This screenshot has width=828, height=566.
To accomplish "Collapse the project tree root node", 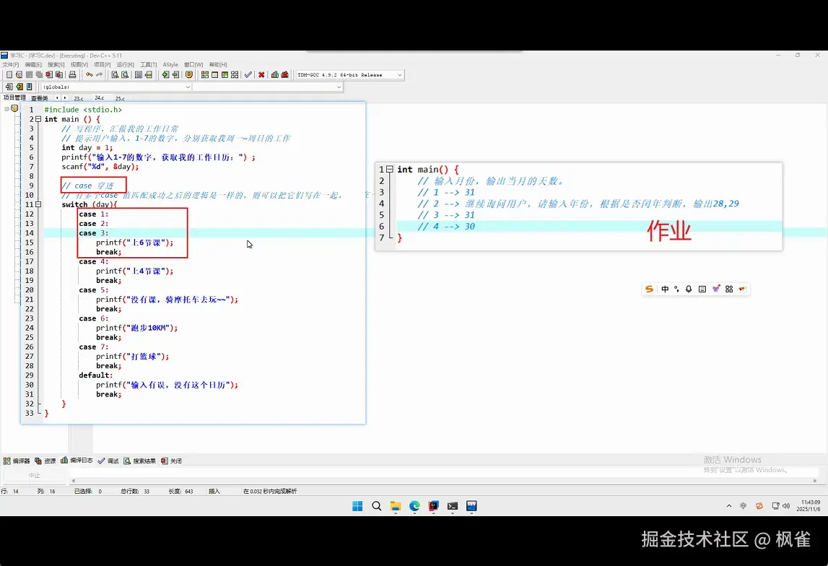I will coord(6,109).
